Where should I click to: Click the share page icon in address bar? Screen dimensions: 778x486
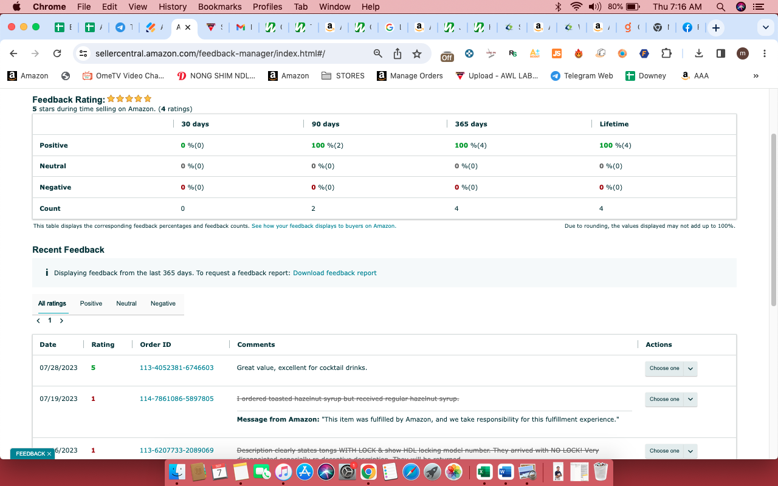[398, 53]
